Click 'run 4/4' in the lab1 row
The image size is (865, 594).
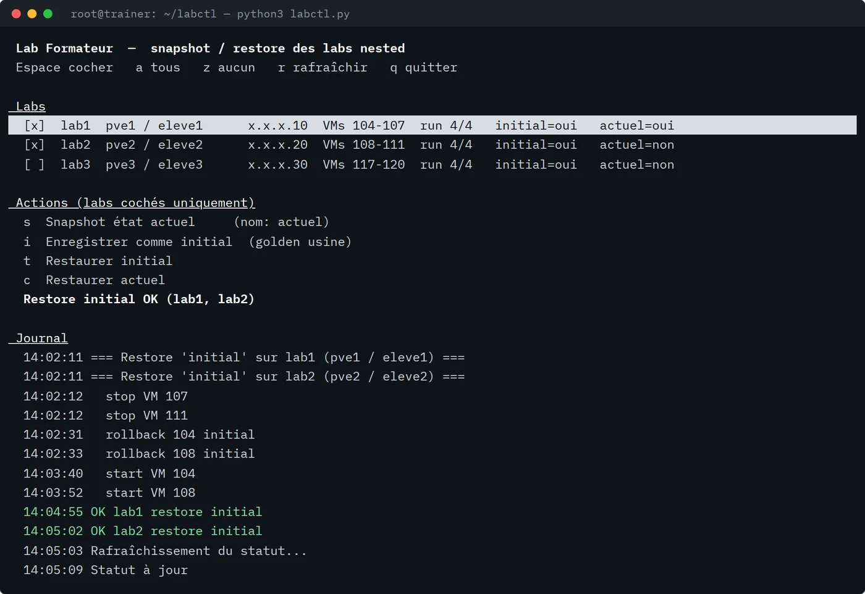click(446, 125)
